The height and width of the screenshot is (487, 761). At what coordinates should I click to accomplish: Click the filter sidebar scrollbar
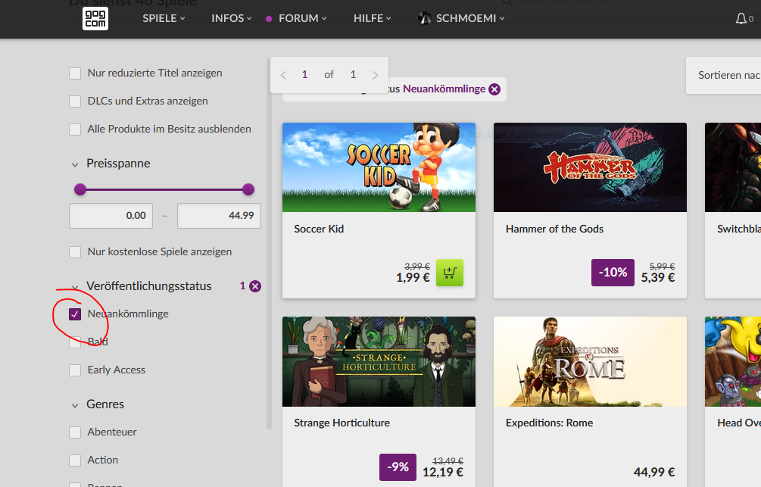pyautogui.click(x=269, y=243)
